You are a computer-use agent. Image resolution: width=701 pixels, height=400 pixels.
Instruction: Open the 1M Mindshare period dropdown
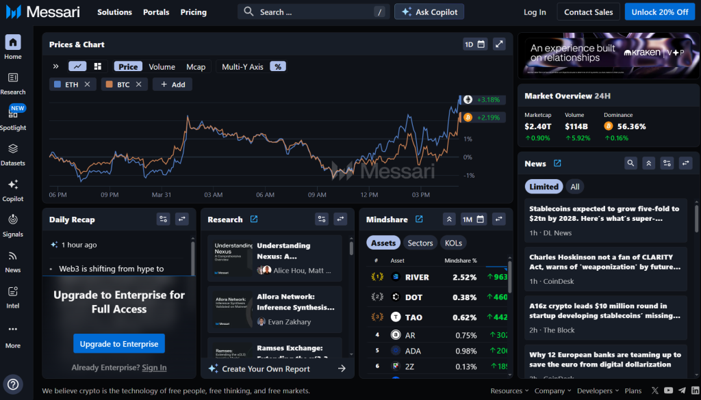474,219
